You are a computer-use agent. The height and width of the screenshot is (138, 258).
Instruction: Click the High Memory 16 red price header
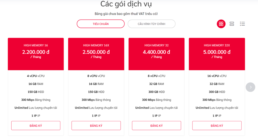[x=36, y=54]
